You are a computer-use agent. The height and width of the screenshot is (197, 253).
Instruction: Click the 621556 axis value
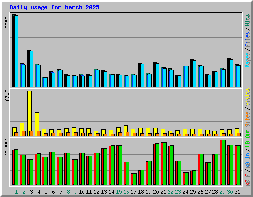[x=7, y=148]
